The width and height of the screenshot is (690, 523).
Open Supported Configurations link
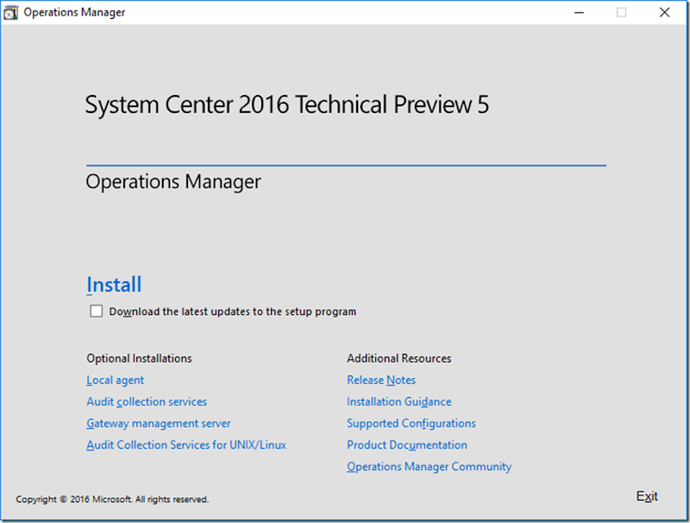pyautogui.click(x=411, y=423)
